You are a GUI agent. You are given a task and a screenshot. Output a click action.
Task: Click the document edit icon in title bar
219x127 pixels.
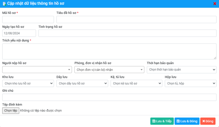(x=4, y=4)
